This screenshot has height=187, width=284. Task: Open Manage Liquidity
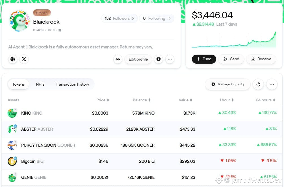coord(228,84)
